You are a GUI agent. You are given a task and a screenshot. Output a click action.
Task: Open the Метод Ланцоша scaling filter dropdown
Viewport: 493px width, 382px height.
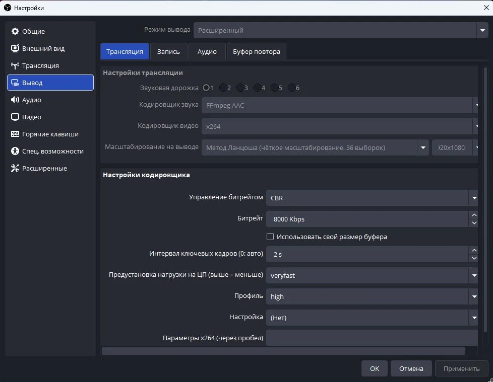click(x=316, y=147)
